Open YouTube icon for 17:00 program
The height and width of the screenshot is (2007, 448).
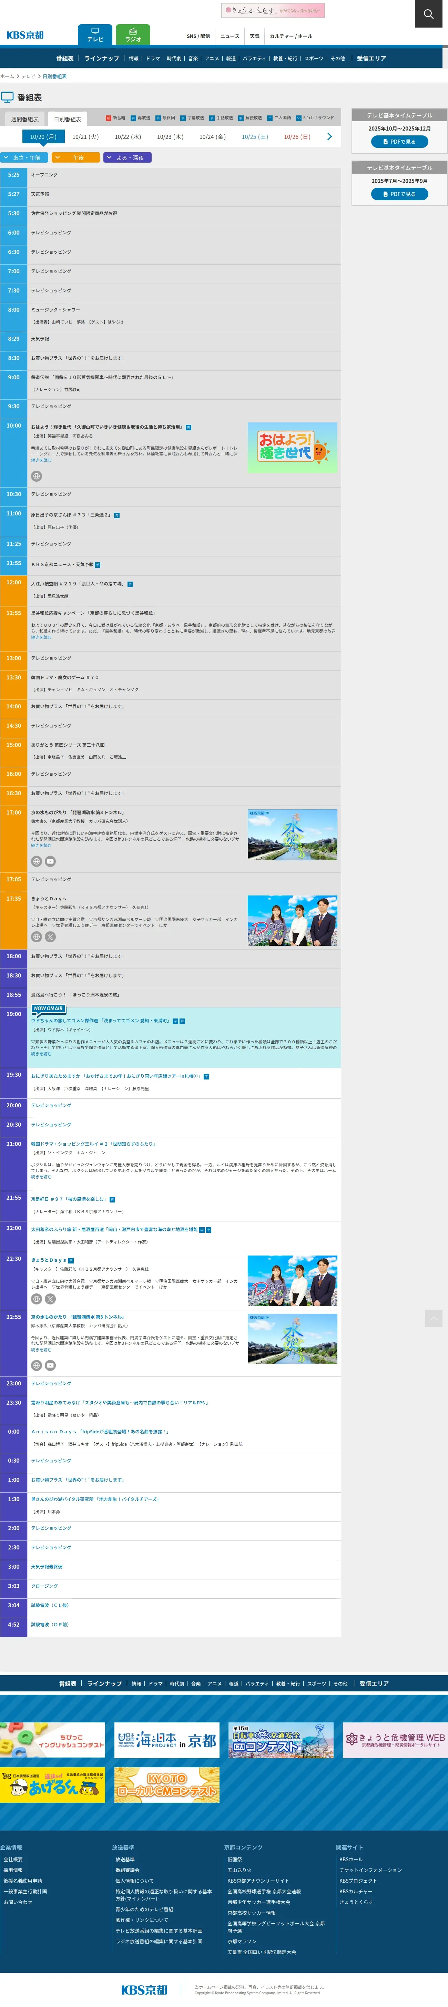point(50,861)
